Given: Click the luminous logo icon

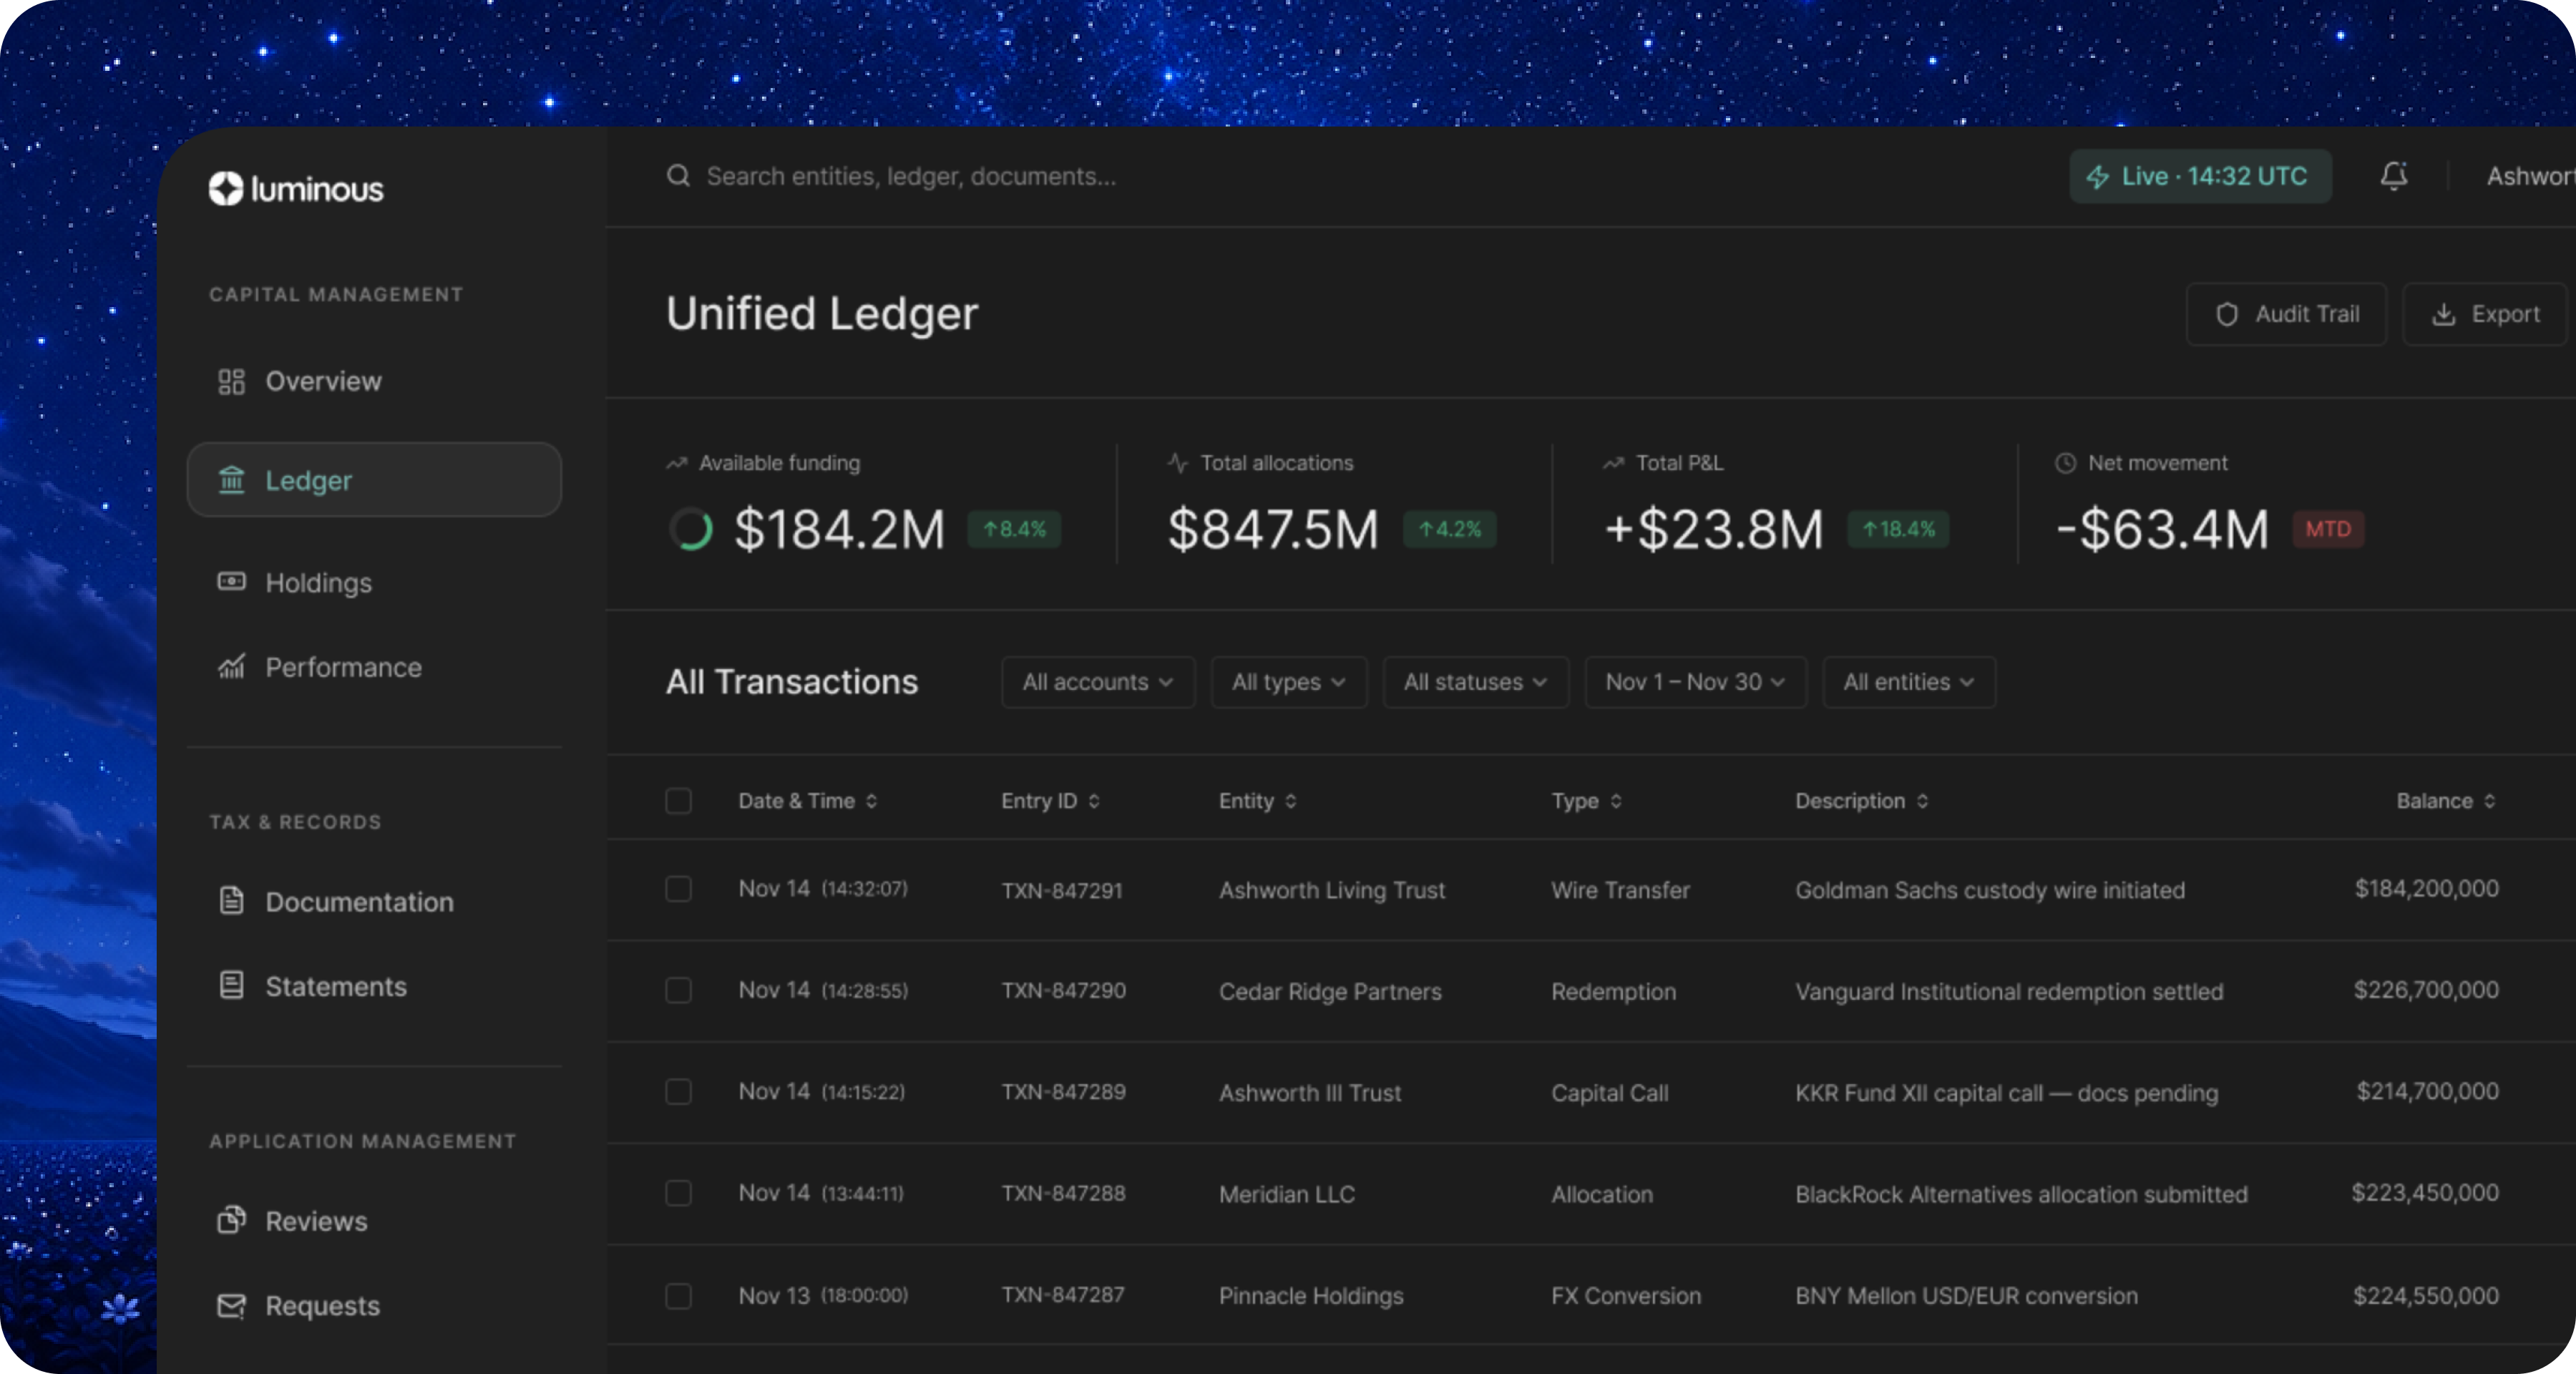Looking at the screenshot, I should (226, 188).
